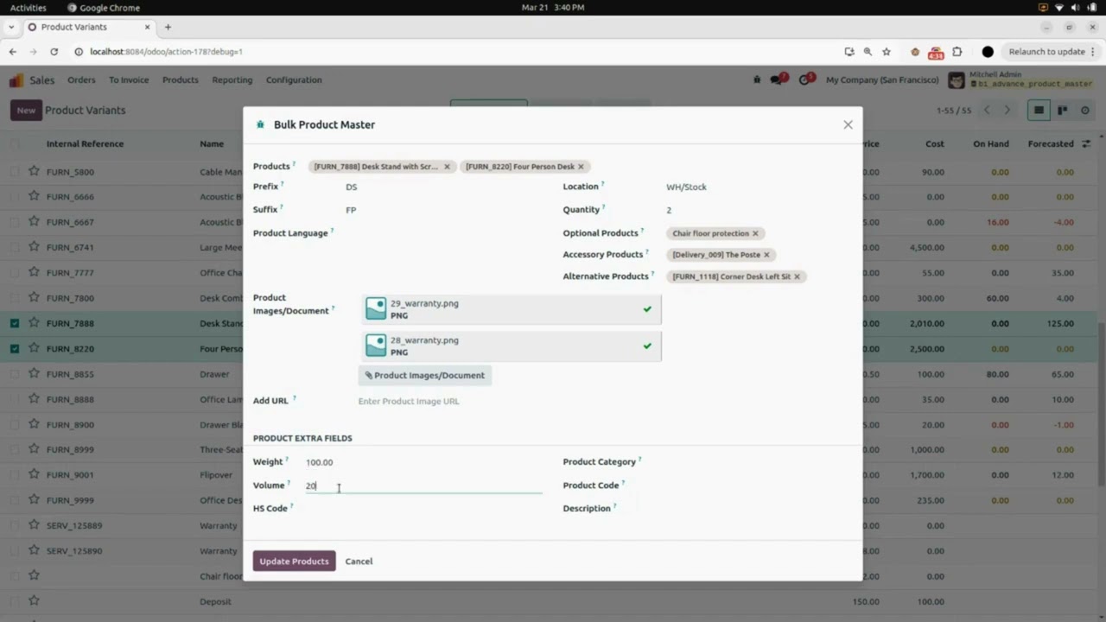Switch to list view
This screenshot has width=1106, height=622.
[1039, 111]
